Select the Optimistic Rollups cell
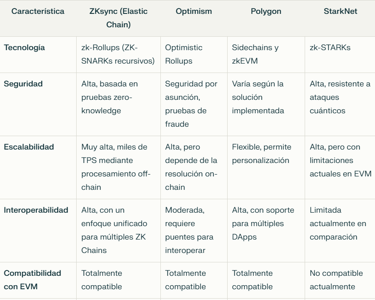375x300 pixels. coord(184,54)
